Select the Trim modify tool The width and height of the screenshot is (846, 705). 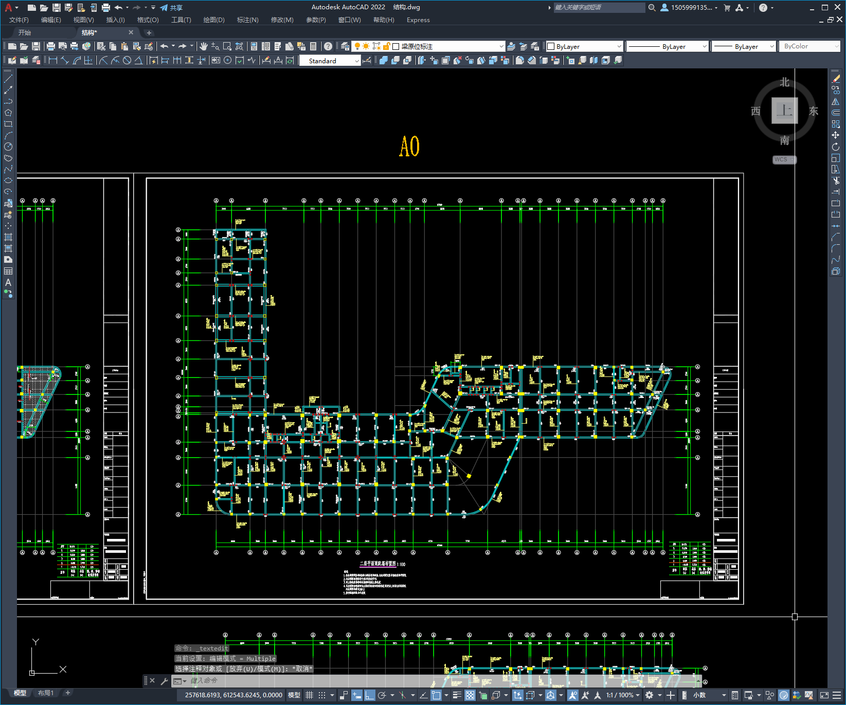(836, 180)
